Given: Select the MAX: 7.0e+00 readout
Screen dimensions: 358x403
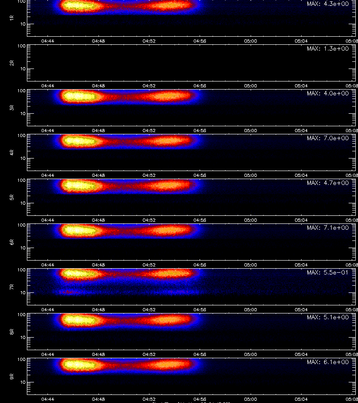Looking at the screenshot, I should point(328,138).
